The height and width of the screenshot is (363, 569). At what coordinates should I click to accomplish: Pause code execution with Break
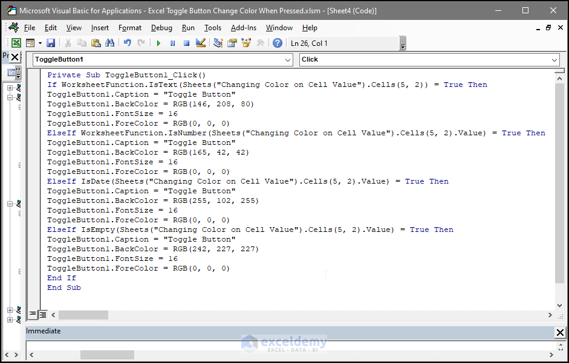tap(173, 43)
